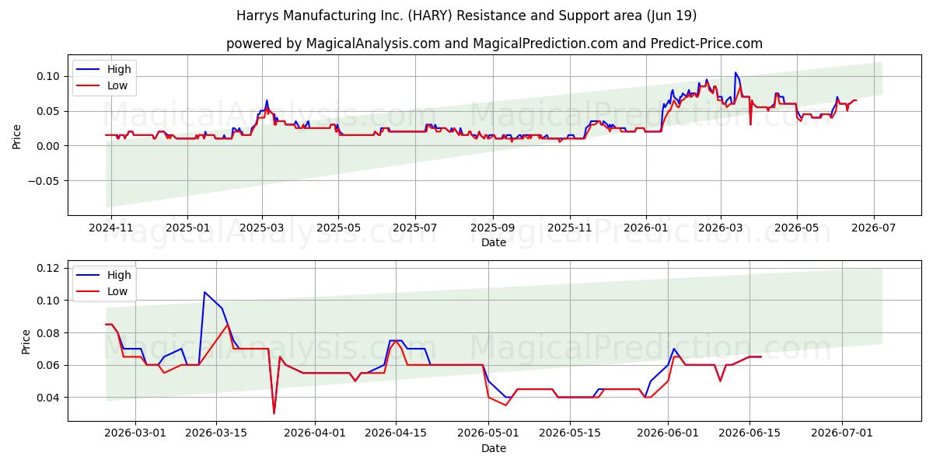This screenshot has width=933, height=466.
Task: Click the 0.05 price tick on top chart
Action: 51,111
